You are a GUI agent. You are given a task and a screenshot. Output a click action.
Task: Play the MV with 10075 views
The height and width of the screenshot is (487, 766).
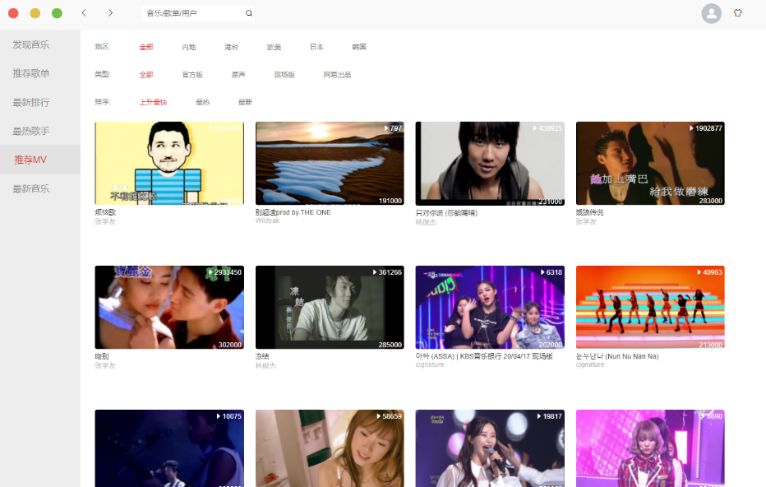169,448
